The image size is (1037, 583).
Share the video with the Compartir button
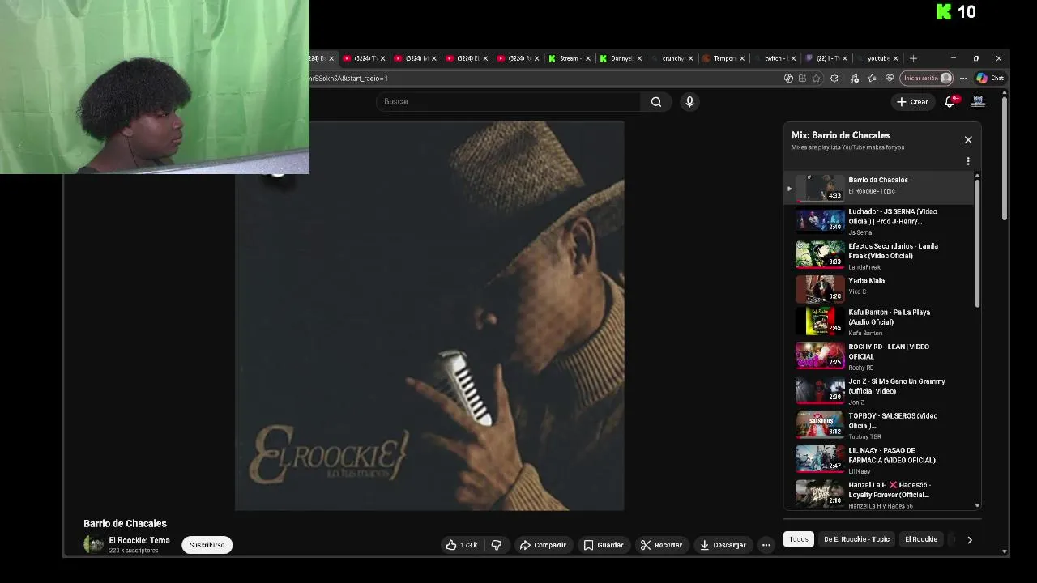point(543,545)
